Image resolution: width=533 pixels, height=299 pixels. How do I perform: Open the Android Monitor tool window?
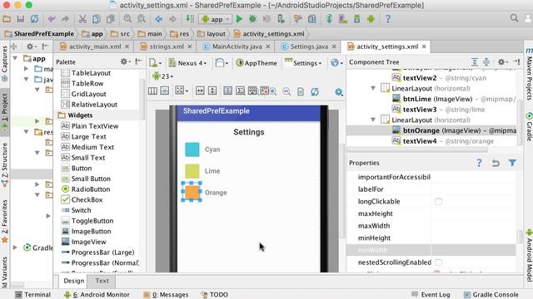pos(97,295)
